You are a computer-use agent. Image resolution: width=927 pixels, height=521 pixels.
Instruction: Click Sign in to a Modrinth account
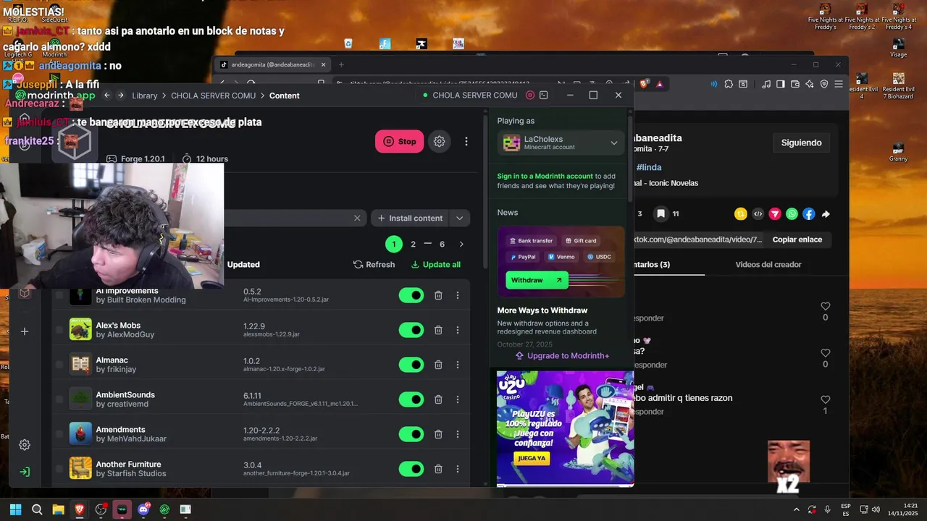coord(545,176)
